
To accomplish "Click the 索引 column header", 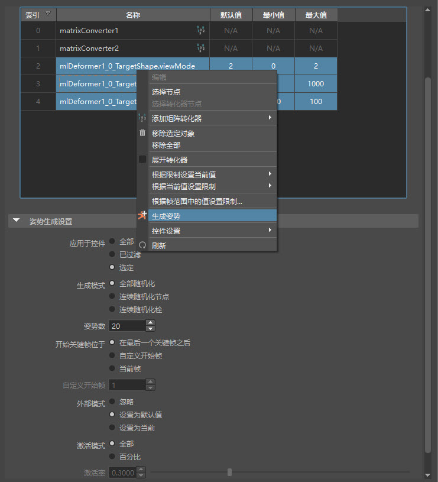I will (x=38, y=15).
